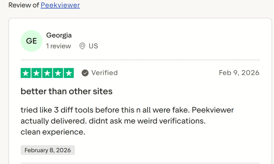Viewport: 274px width, 164px height.
Task: Click the Verified label text
Action: [x=104, y=73]
